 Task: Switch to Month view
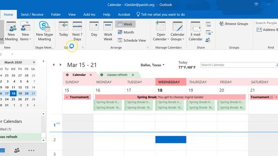[126, 32]
